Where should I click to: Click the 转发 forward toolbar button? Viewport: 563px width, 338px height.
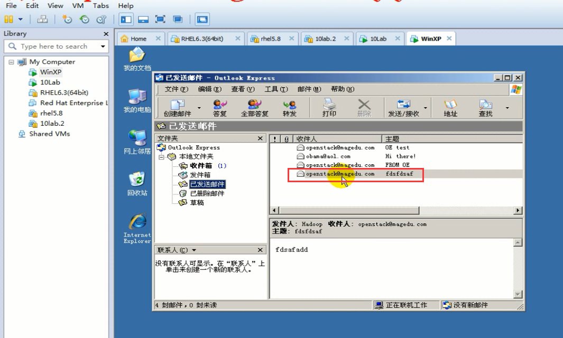pos(289,108)
